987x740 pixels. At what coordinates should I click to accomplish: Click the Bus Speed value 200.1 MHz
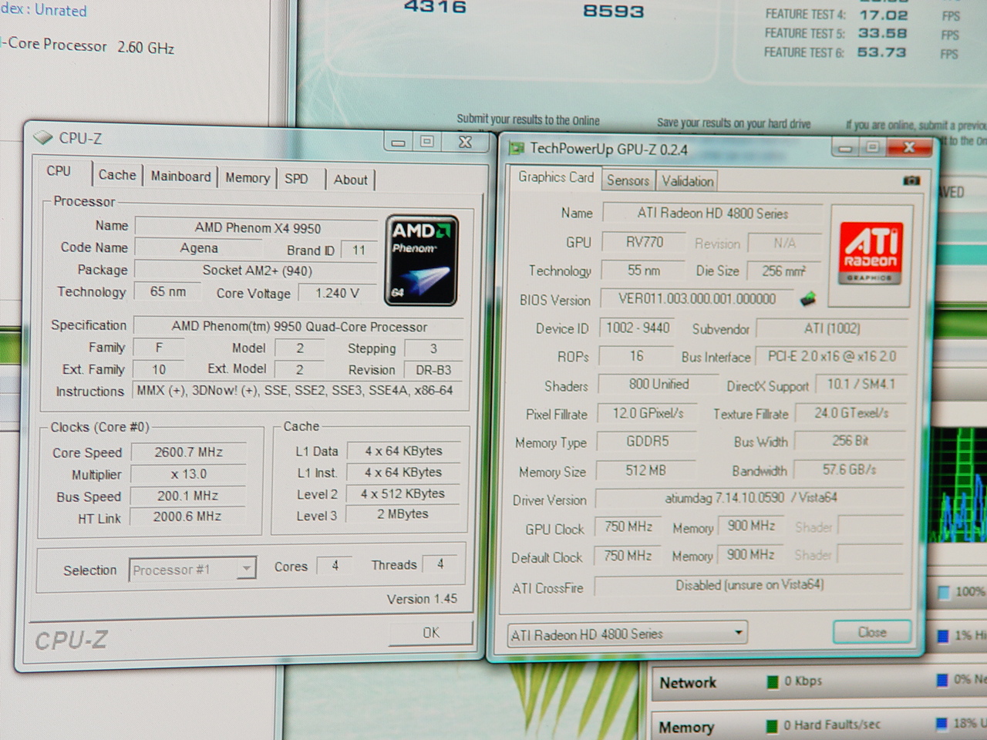click(187, 496)
